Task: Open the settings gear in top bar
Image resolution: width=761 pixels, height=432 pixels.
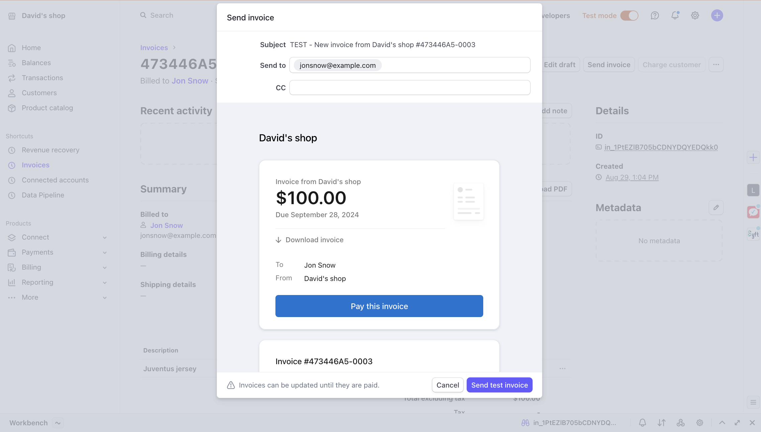Action: pyautogui.click(x=695, y=16)
